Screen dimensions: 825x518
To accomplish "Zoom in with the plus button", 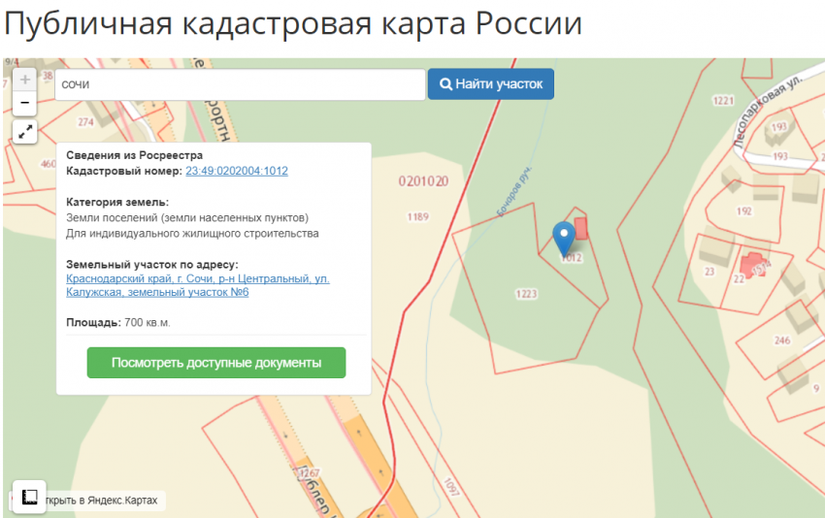I will (x=25, y=80).
